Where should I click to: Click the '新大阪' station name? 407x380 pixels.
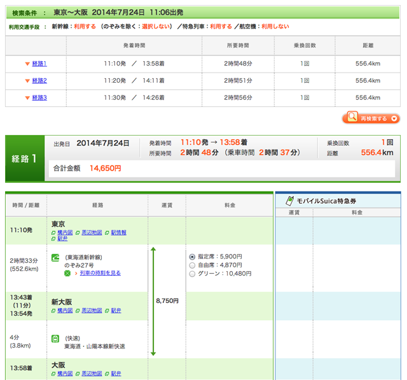[x=62, y=302]
